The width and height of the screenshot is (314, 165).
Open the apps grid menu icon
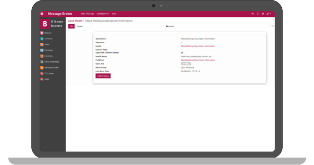point(42,13)
